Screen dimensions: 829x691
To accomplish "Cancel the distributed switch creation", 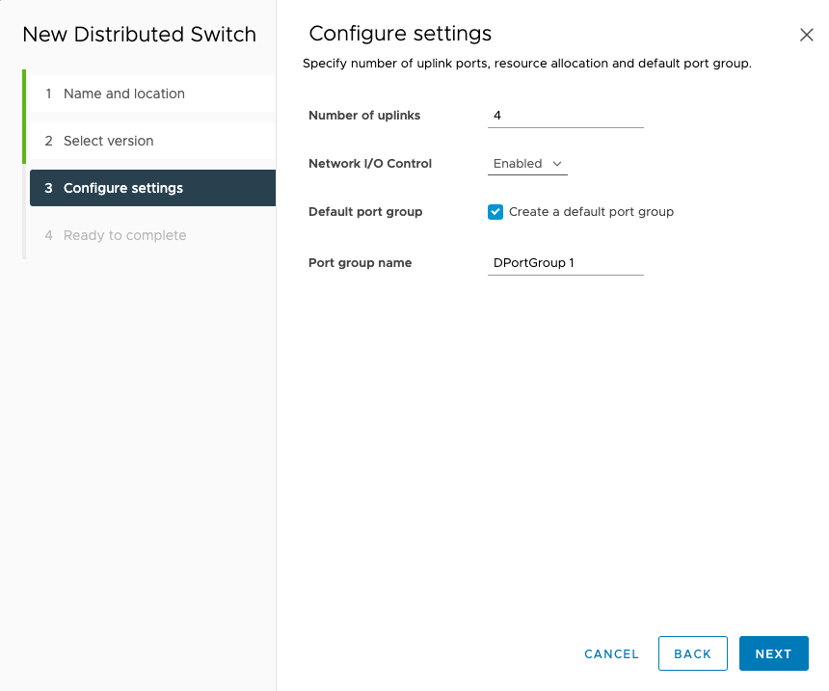I will click(611, 653).
